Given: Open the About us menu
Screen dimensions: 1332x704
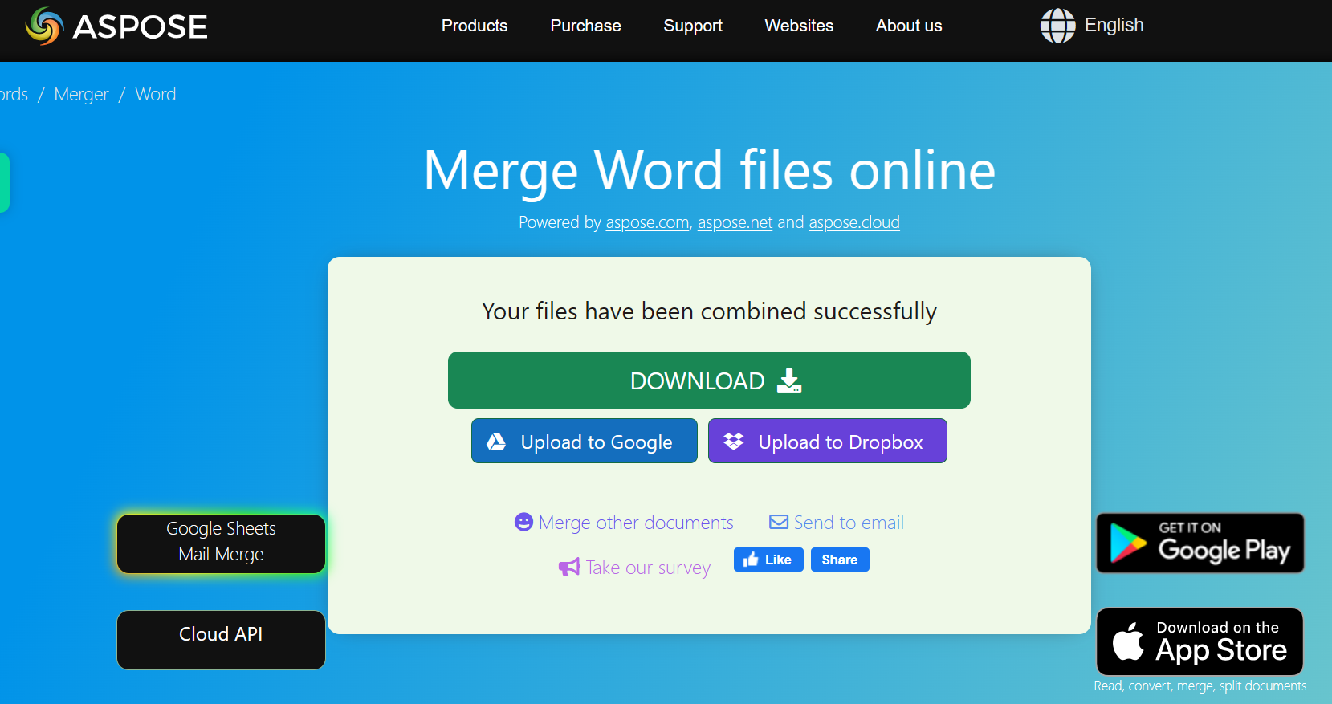Looking at the screenshot, I should 909,26.
